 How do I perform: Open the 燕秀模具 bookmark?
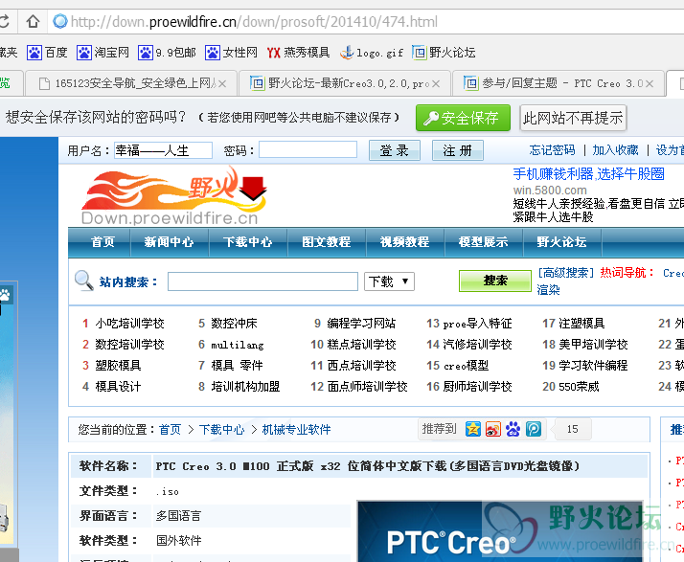[298, 53]
